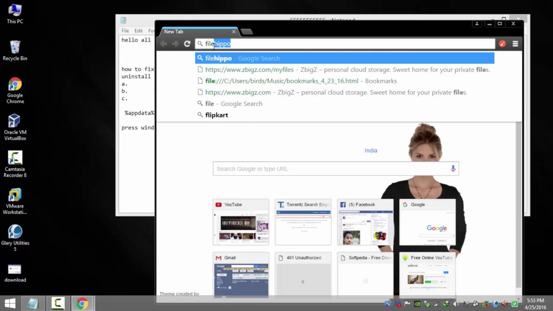Click the 'Theme created by' text
The width and height of the screenshot is (553, 311).
[179, 294]
